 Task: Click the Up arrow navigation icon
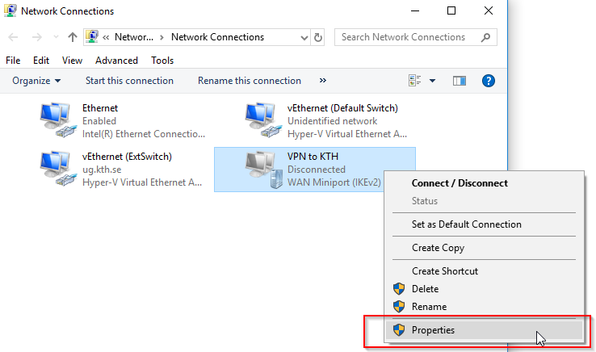pyautogui.click(x=73, y=37)
